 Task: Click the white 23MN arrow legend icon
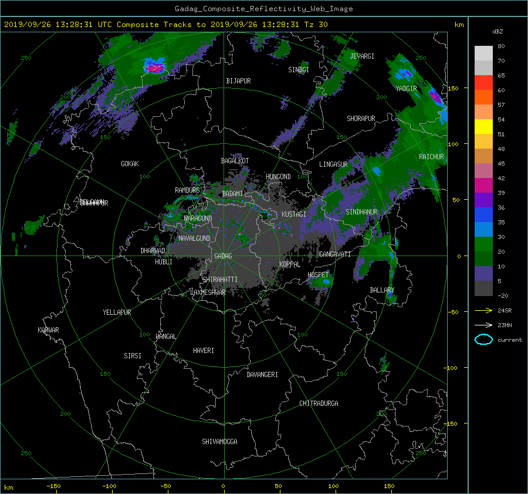click(483, 325)
